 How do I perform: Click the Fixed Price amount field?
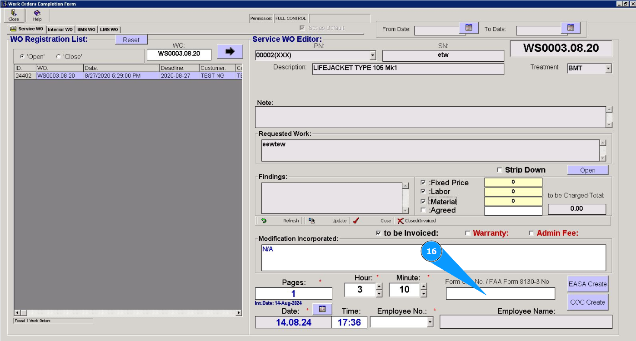[x=513, y=183]
